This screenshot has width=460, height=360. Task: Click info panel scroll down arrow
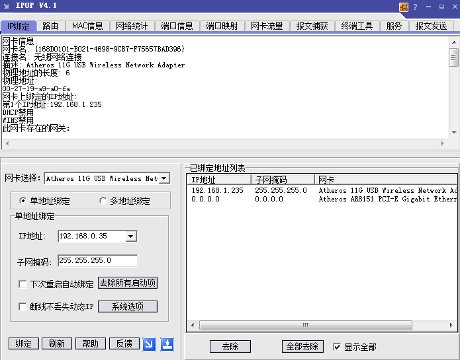click(x=454, y=133)
